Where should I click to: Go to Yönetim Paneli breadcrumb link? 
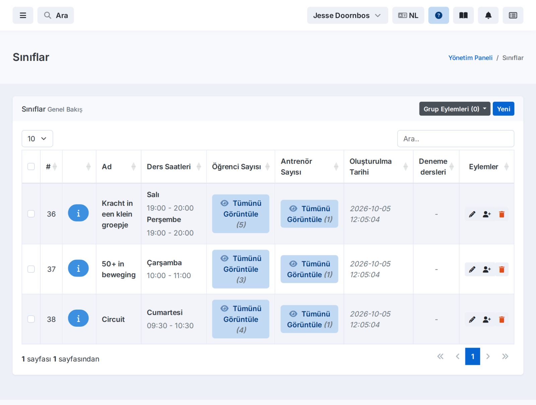pos(470,58)
